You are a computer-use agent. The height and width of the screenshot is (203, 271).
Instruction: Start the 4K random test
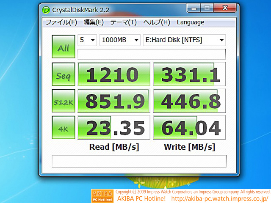(x=64, y=127)
